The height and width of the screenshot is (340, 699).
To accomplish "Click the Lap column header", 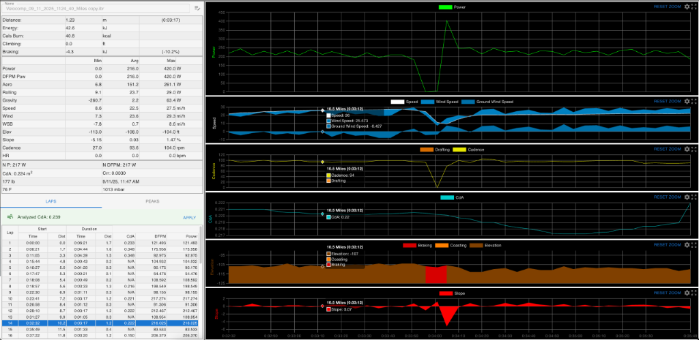I will coord(8,233).
